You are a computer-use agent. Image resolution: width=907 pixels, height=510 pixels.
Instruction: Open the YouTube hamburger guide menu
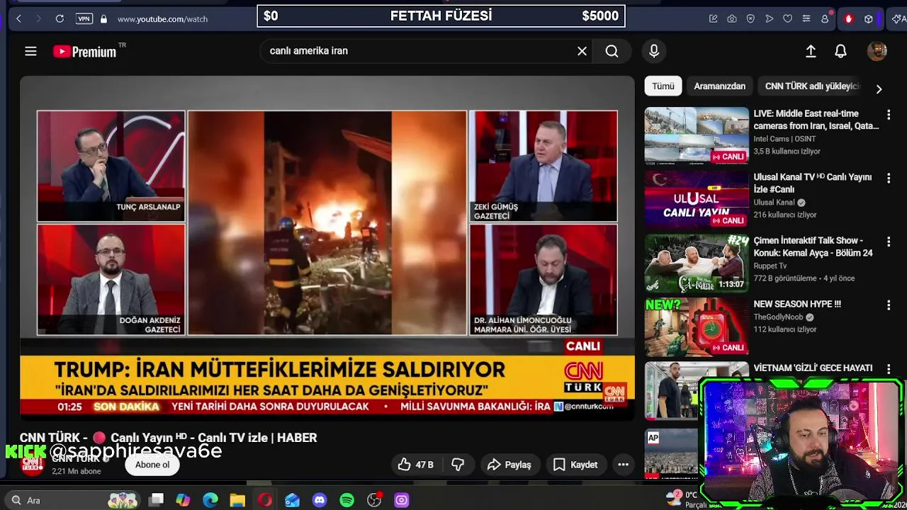click(30, 51)
